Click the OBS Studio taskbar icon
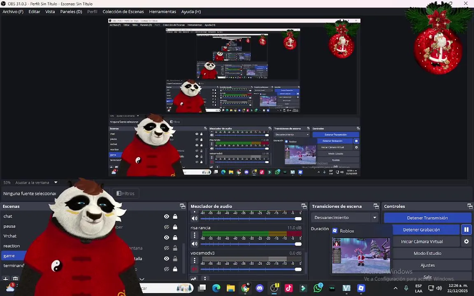Image resolution: width=474 pixels, height=296 pixels. [x=274, y=288]
